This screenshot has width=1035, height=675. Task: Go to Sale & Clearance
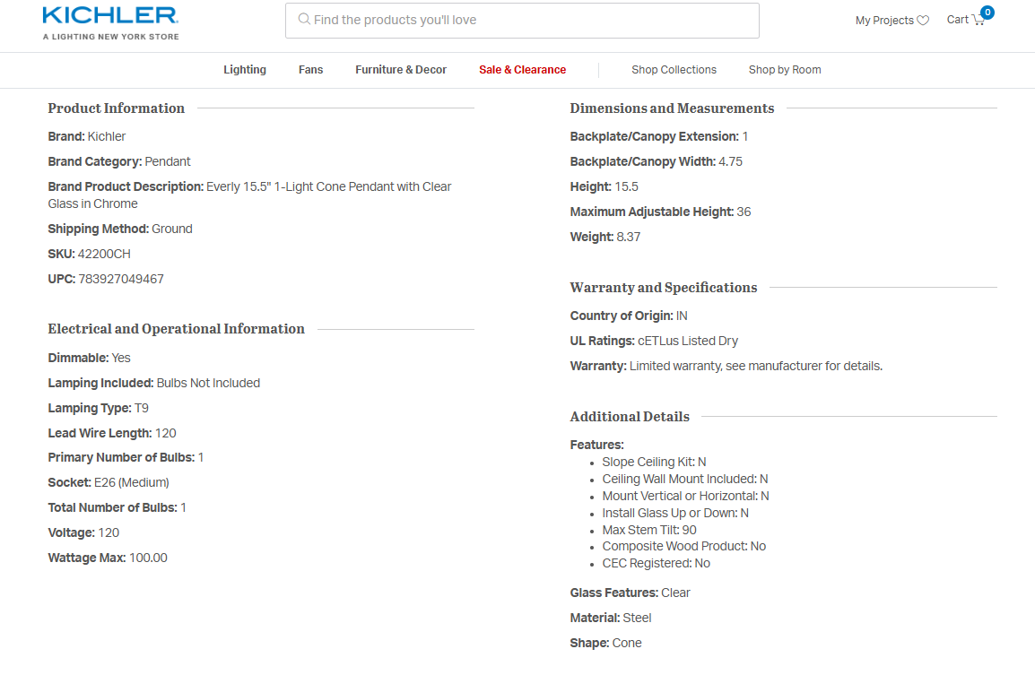point(522,70)
